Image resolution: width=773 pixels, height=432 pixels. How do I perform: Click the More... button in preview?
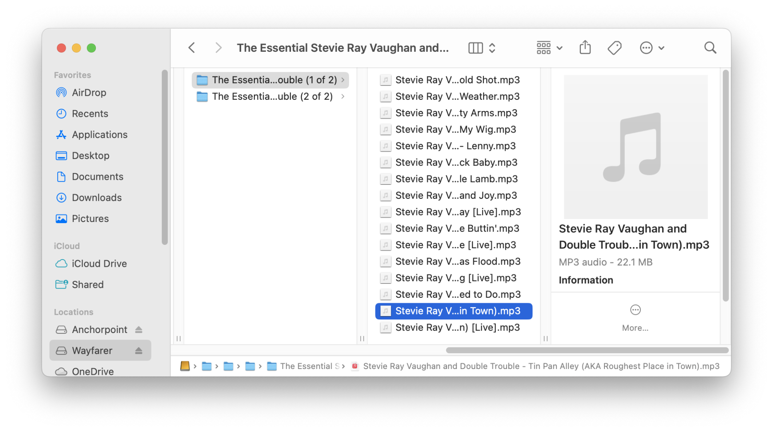635,318
